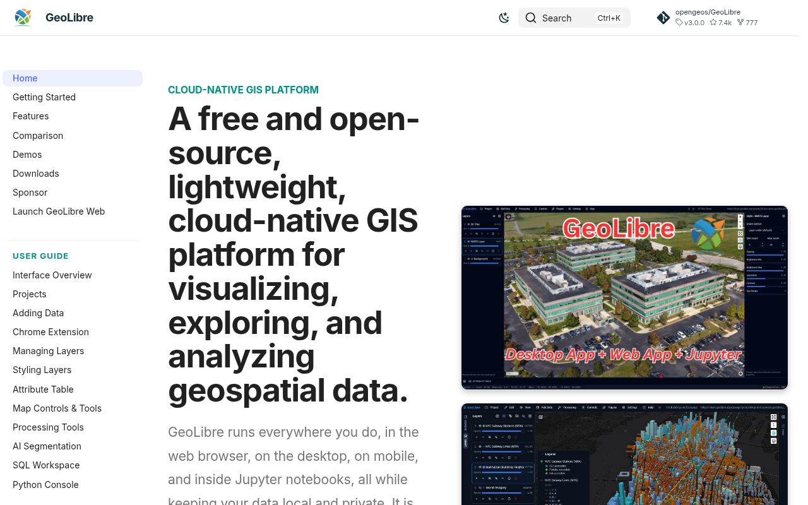Click the NYC 3D buildings screenshot
This screenshot has width=808, height=505.
(x=624, y=454)
